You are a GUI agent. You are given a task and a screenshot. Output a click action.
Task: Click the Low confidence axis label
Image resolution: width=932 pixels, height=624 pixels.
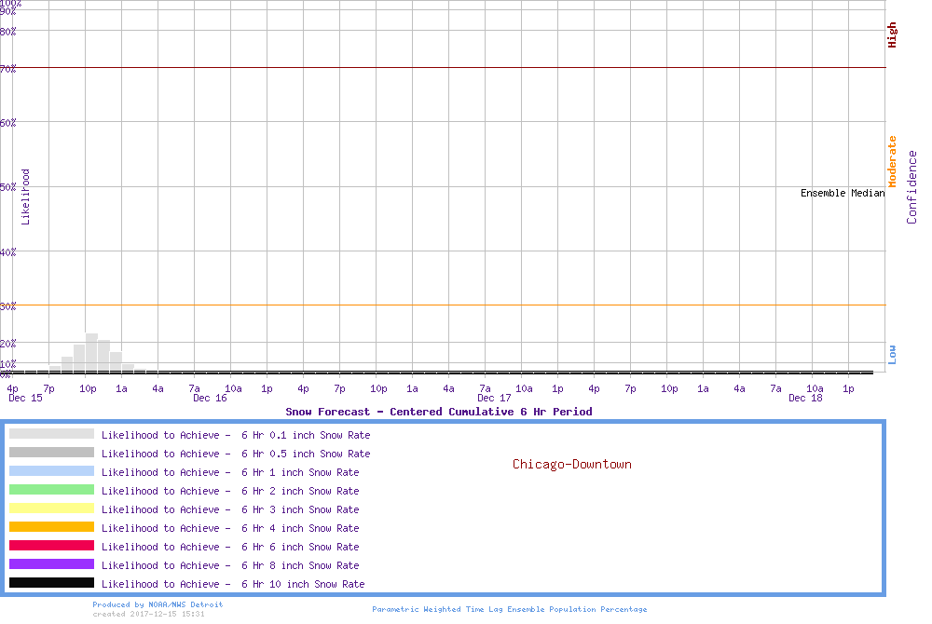pos(892,354)
